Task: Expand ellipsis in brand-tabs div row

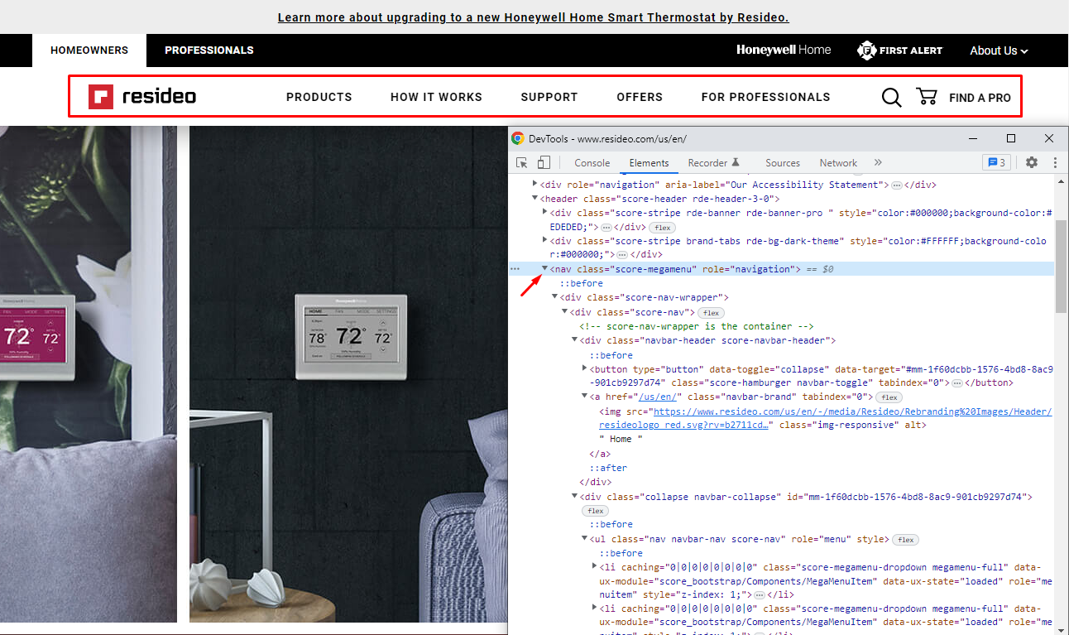Action: [x=622, y=255]
